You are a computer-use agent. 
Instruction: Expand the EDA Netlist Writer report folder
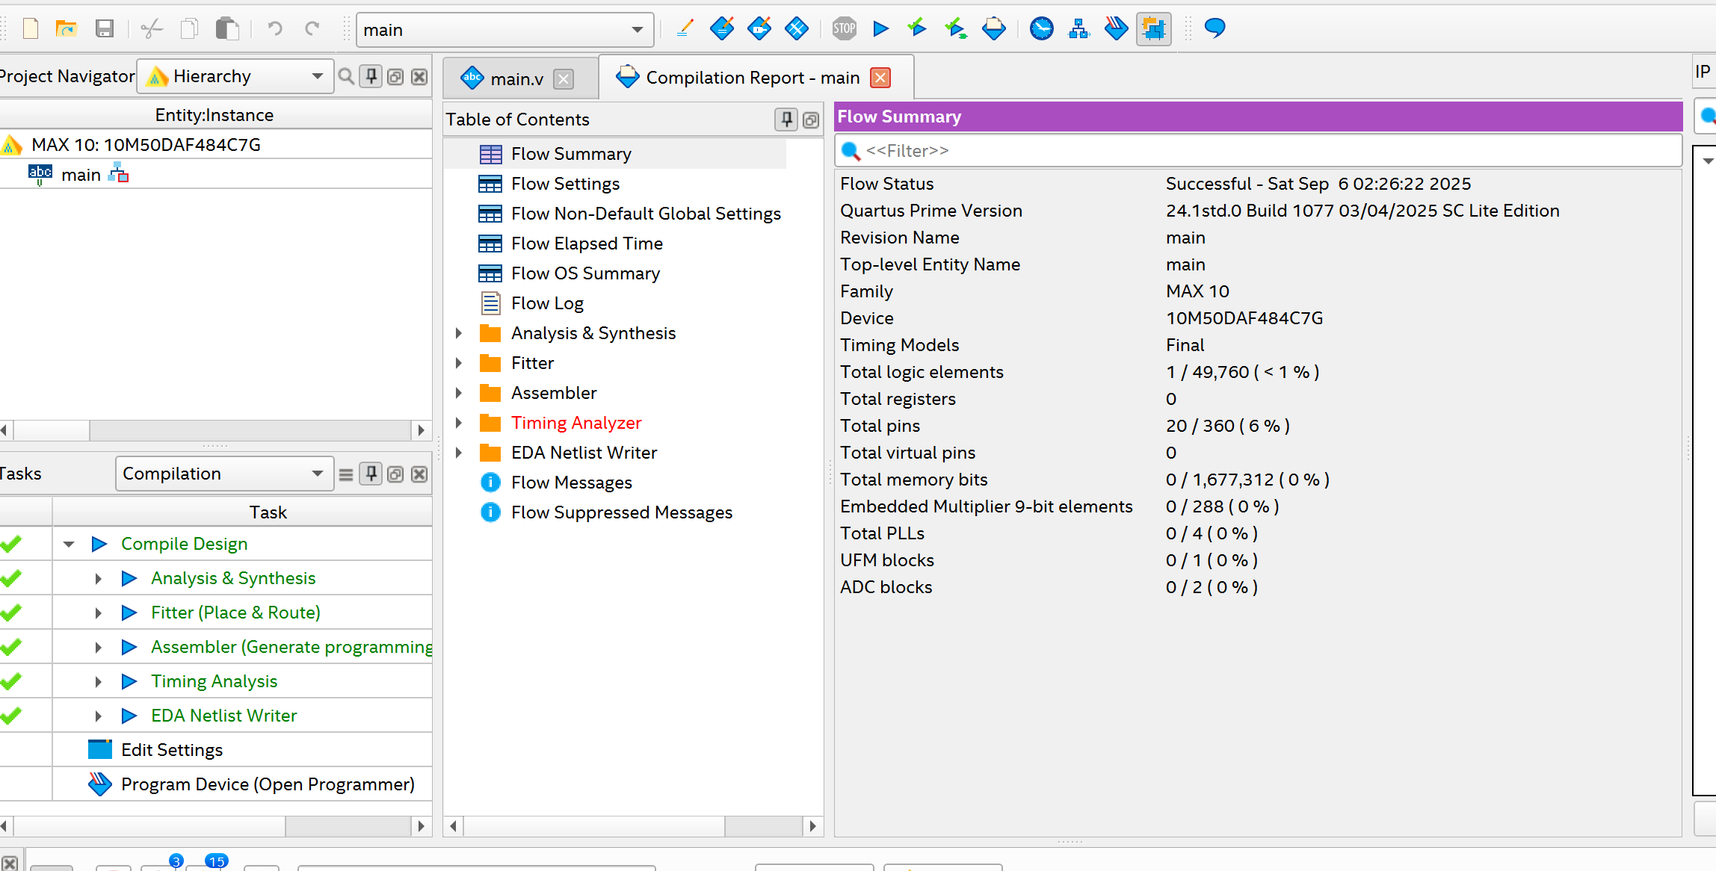click(x=459, y=453)
